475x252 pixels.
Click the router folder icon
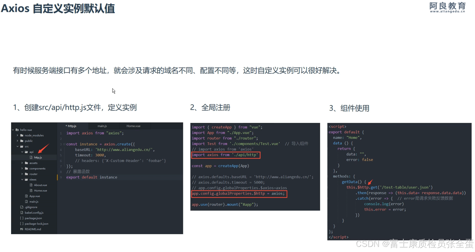(x=26, y=174)
